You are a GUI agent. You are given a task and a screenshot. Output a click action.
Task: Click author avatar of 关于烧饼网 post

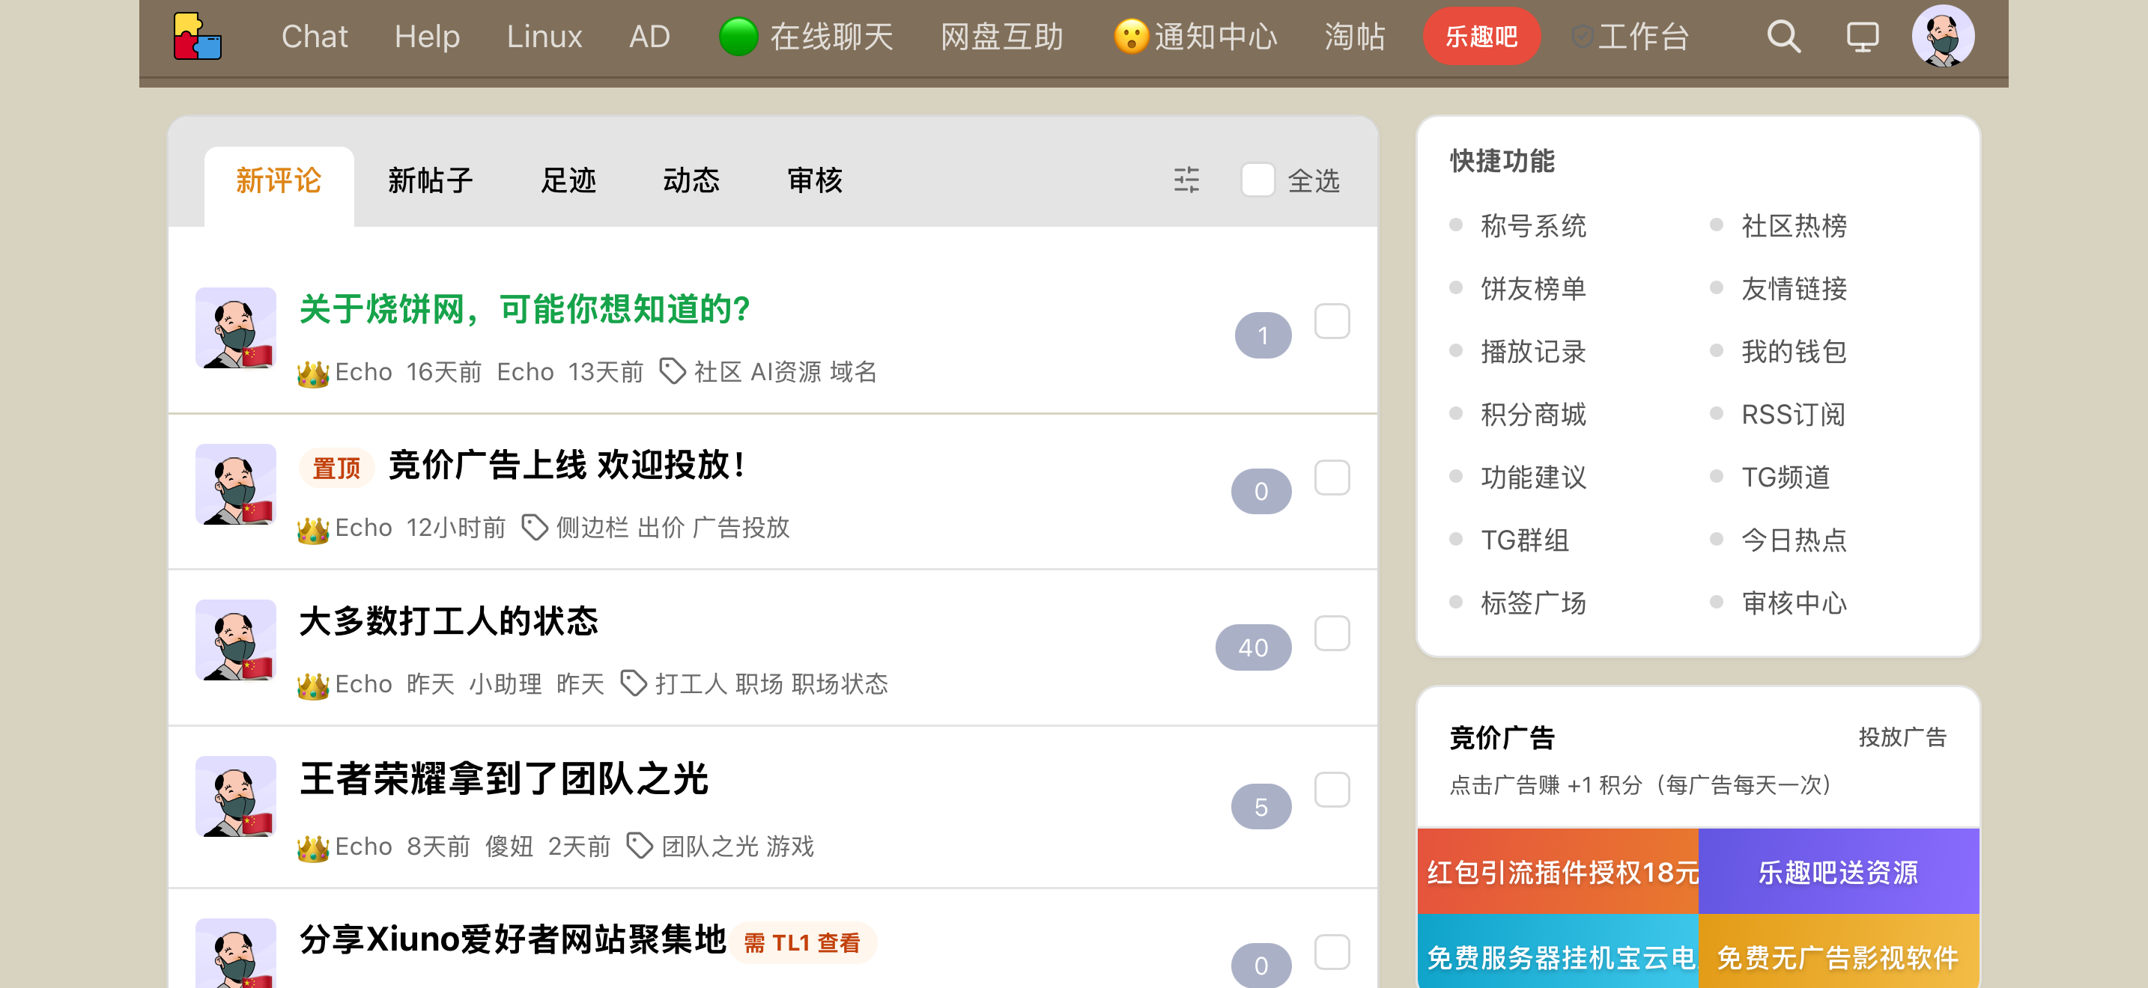point(236,329)
